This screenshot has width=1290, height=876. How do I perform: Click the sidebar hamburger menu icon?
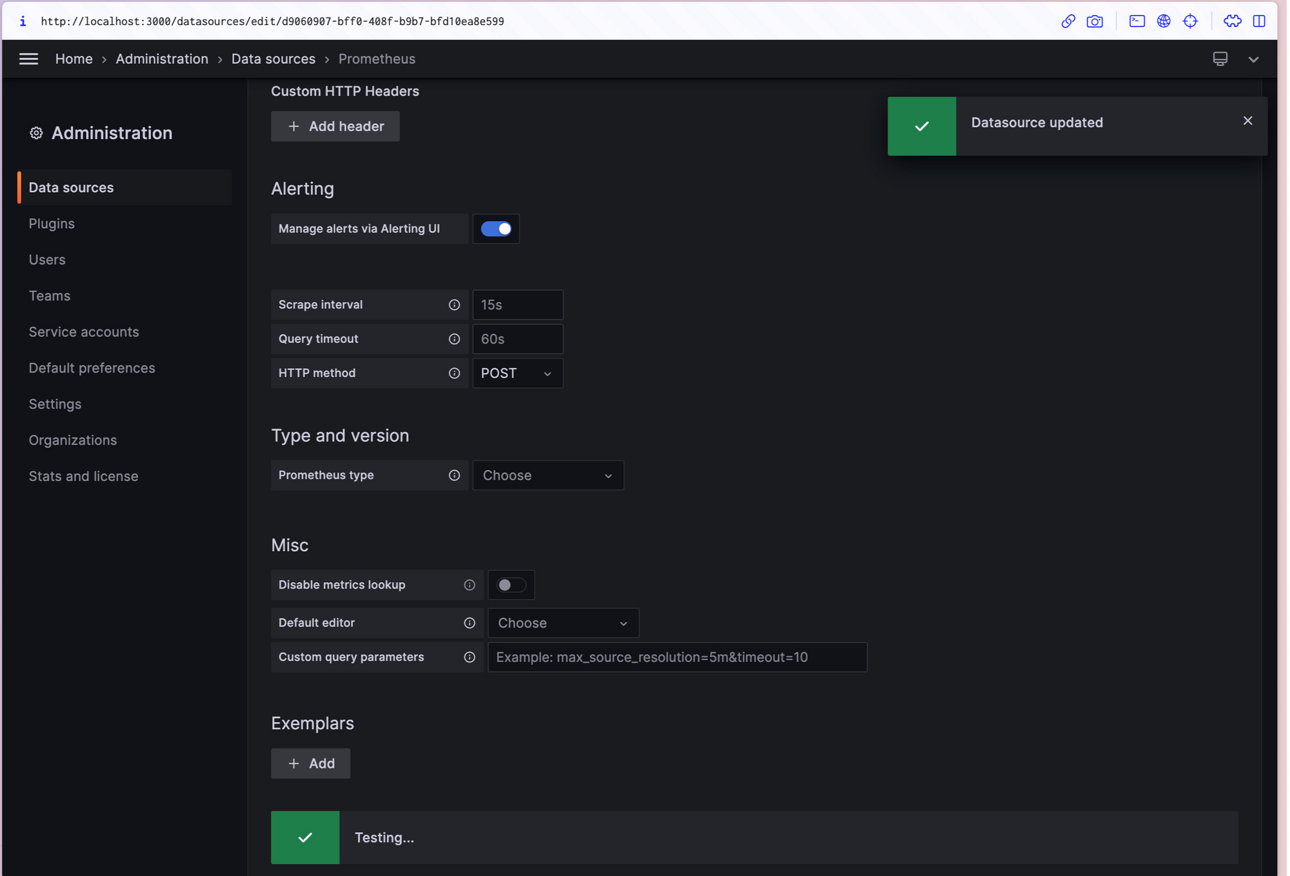28,59
